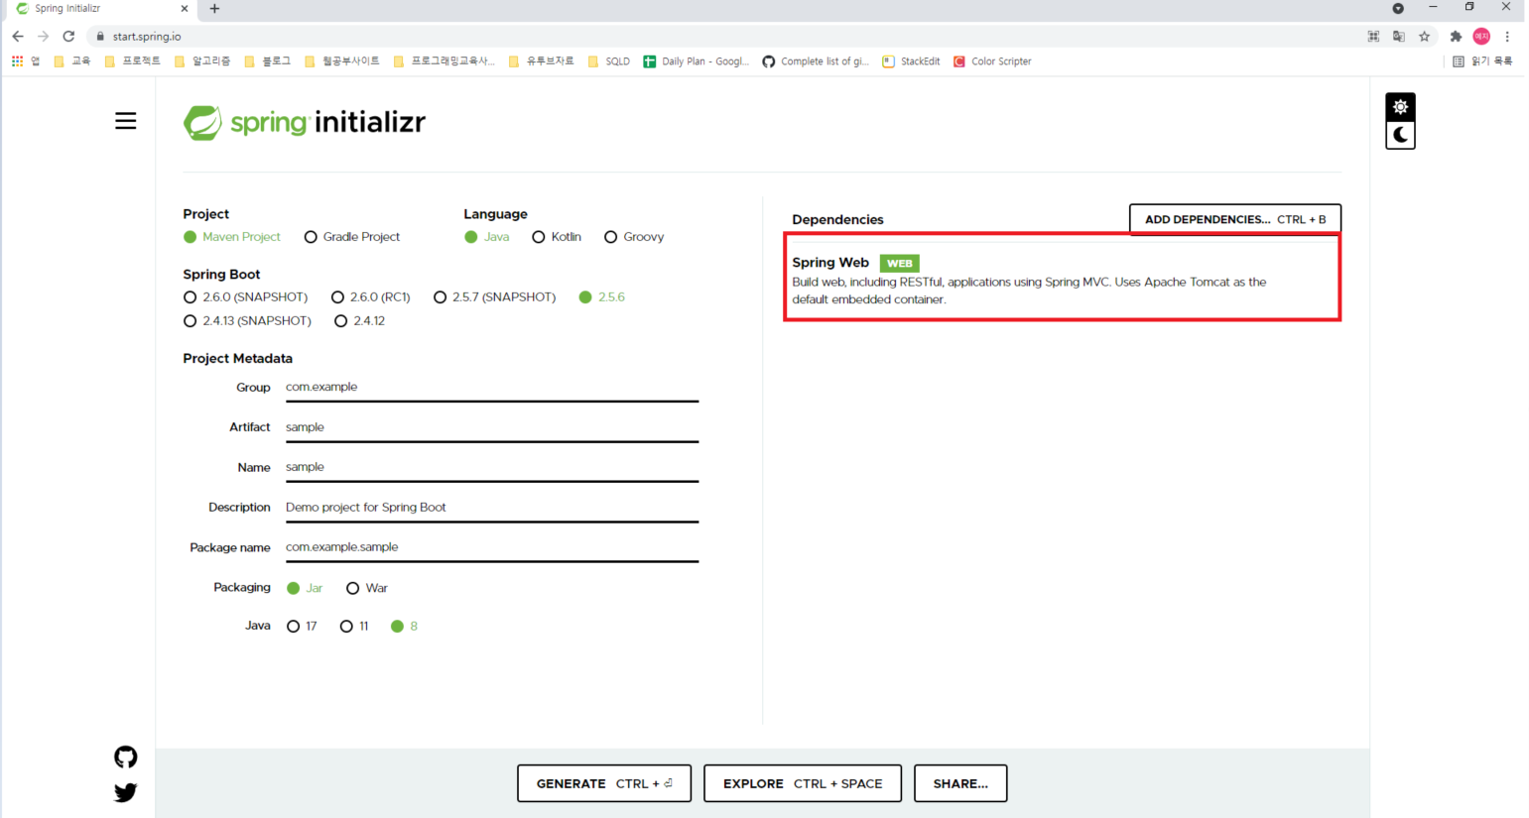Viewport: 1529px width, 818px height.
Task: Open the StackEdit bookmark
Action: coord(911,61)
